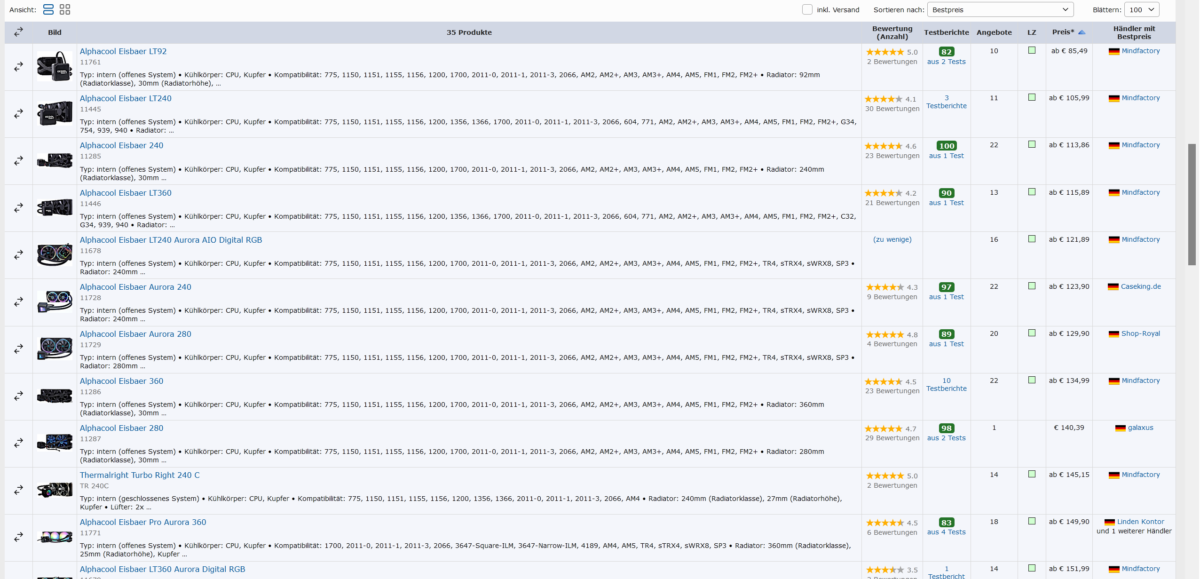Viewport: 1200px width, 579px height.
Task: Open Alphacool Eisbaer LT92 product page
Action: (123, 51)
